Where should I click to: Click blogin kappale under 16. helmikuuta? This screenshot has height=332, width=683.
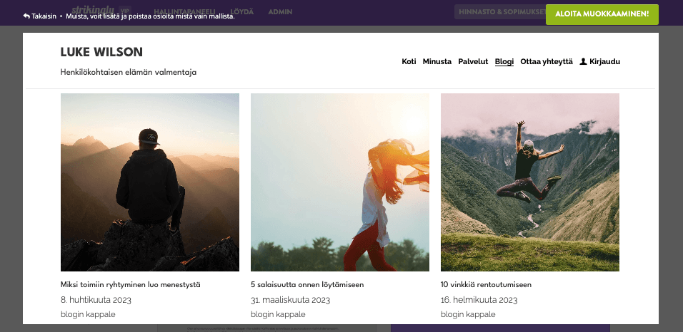tap(468, 314)
